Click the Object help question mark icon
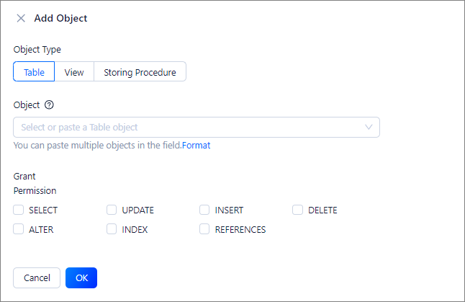The width and height of the screenshot is (465, 302). click(x=49, y=105)
